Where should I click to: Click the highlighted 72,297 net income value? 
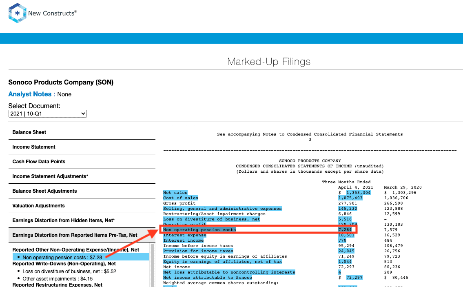coord(354,278)
